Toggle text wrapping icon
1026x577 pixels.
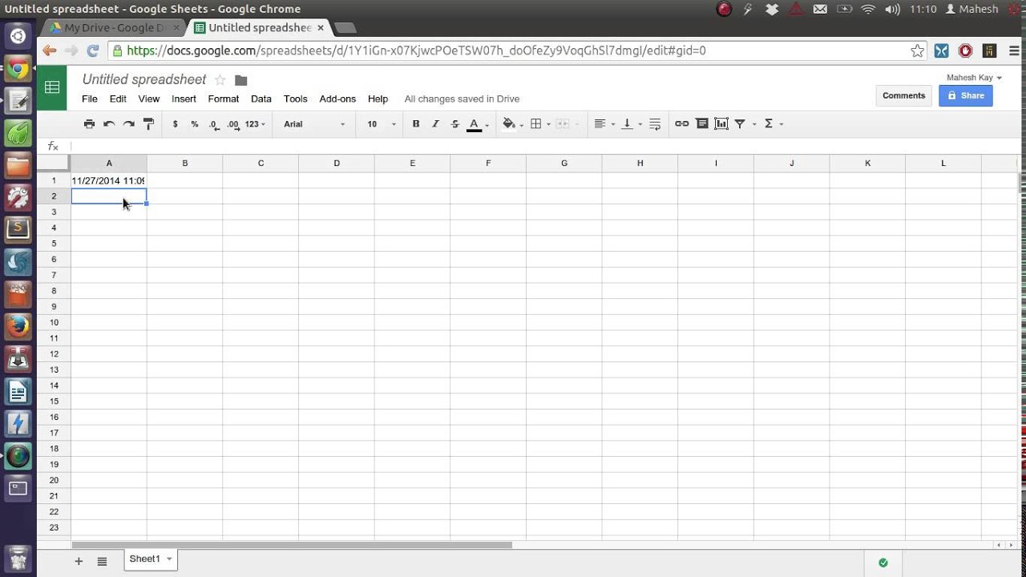point(655,124)
